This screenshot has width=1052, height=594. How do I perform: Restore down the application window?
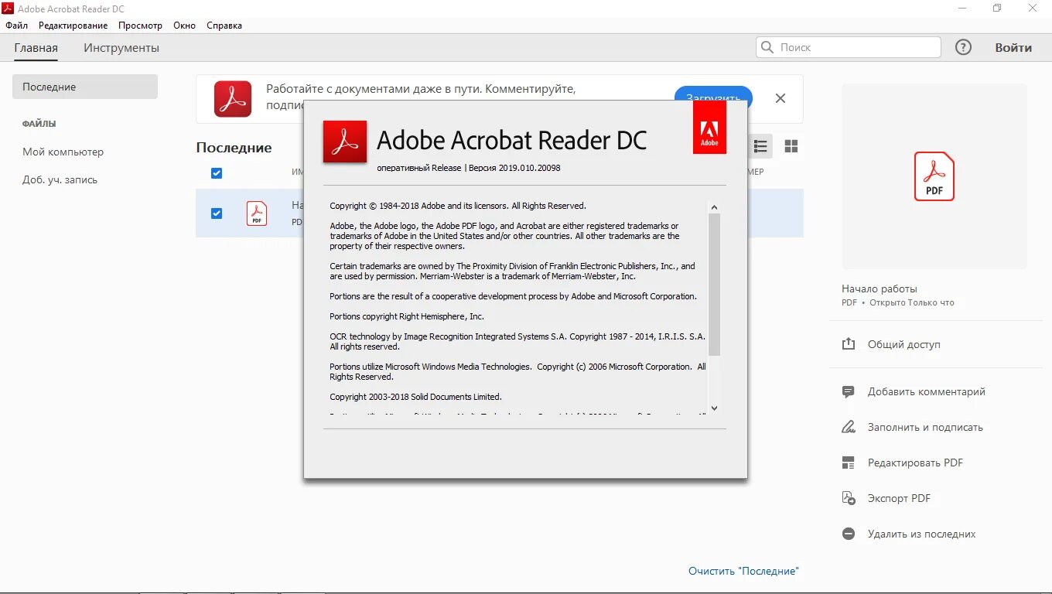pos(997,8)
